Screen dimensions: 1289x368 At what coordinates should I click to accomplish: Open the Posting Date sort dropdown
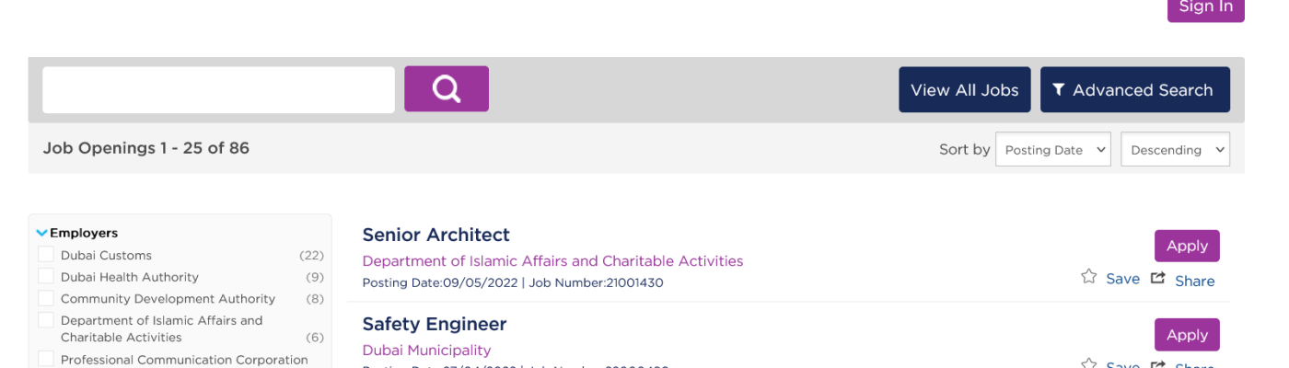1053,150
